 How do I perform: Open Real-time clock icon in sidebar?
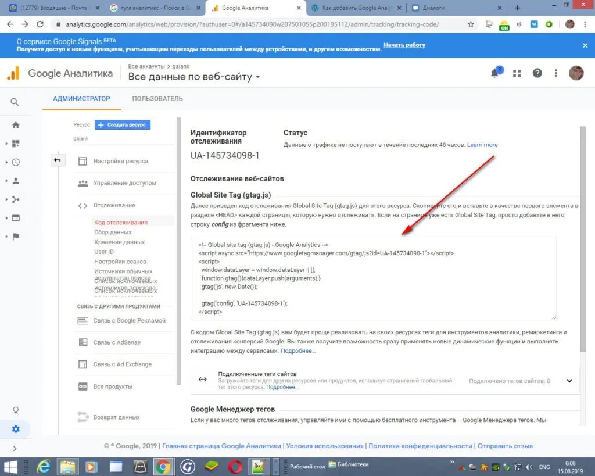(x=16, y=162)
